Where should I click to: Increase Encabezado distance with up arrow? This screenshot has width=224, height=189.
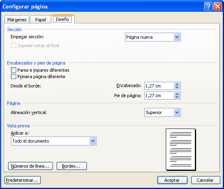tap(177, 84)
